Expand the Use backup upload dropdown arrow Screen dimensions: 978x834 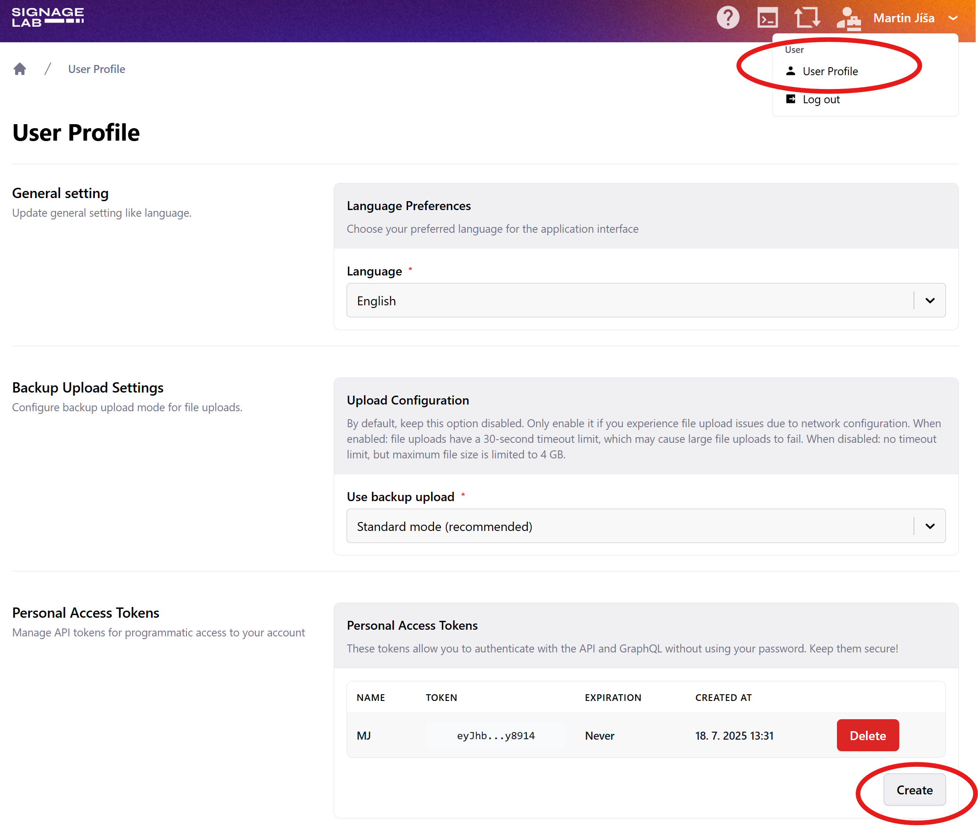point(930,526)
